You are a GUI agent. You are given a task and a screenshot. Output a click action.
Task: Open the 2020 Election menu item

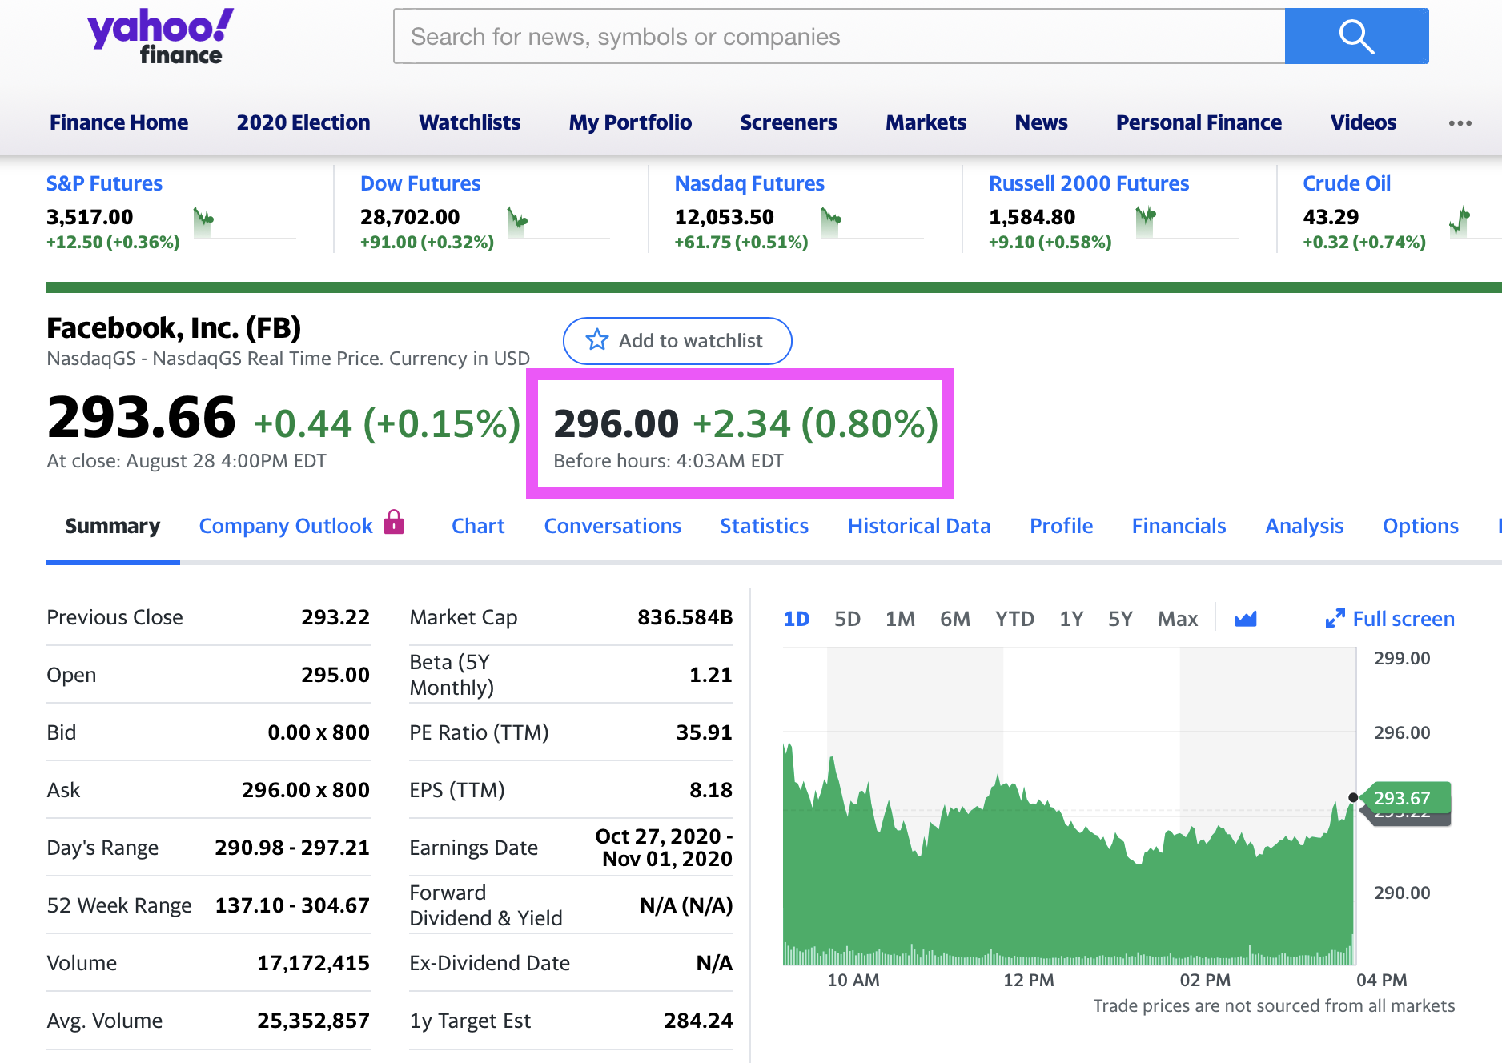point(303,122)
